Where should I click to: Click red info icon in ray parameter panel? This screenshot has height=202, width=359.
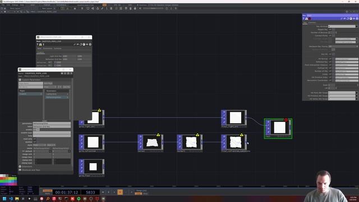(x=310, y=19)
